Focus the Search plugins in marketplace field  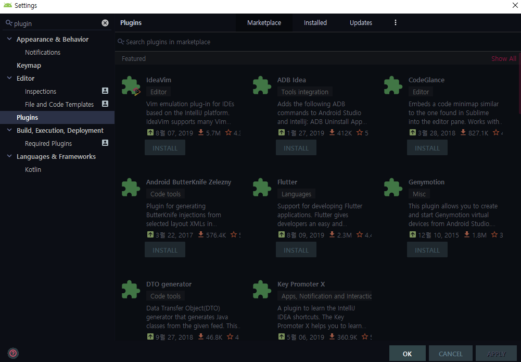pyautogui.click(x=317, y=42)
